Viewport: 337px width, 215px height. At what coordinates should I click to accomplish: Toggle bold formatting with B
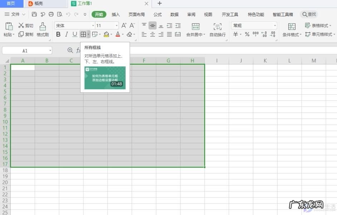tap(58, 34)
